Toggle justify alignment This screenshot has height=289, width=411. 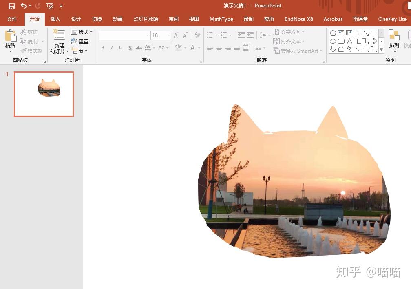click(237, 48)
